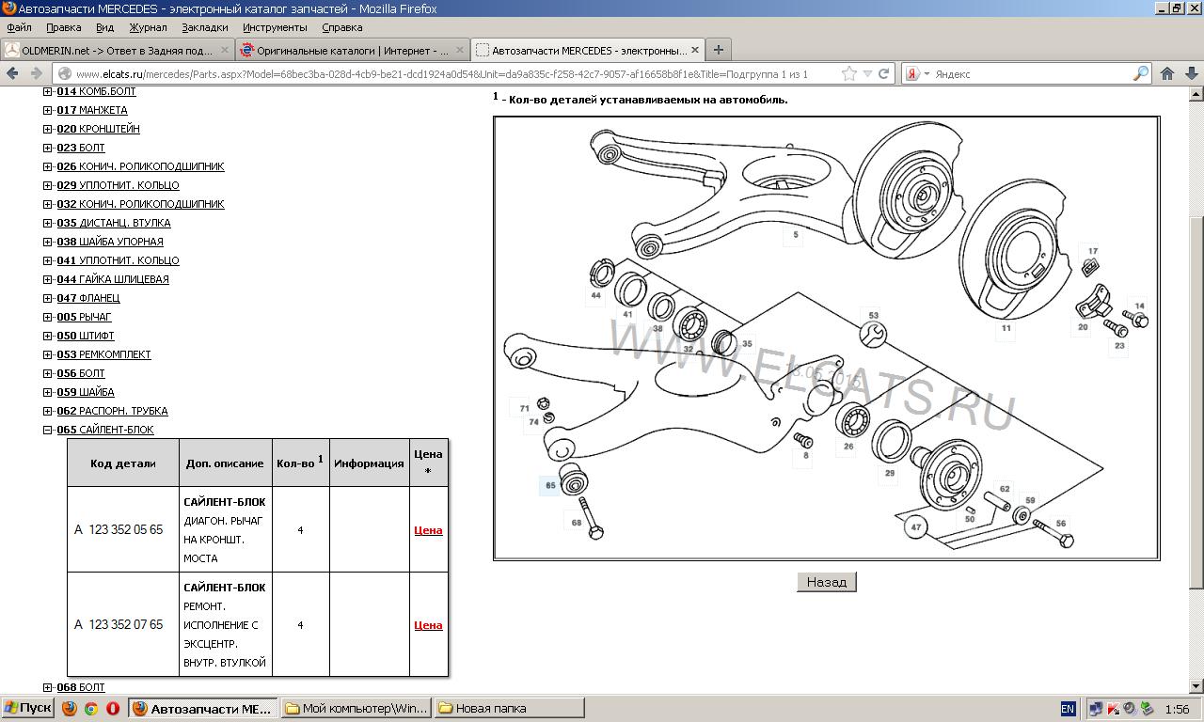Open the 047 ФЛАНЕЦ part link
This screenshot has width=1204, height=722.
pyautogui.click(x=88, y=298)
